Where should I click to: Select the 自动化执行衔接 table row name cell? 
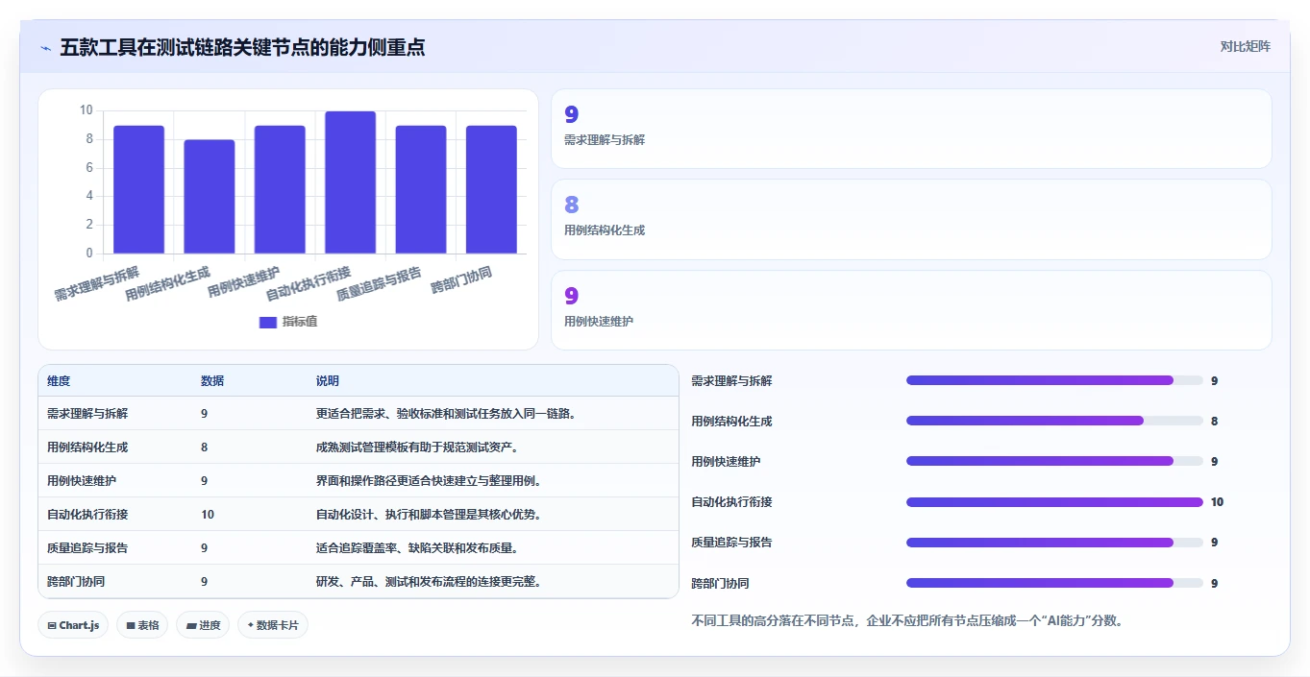(x=87, y=515)
